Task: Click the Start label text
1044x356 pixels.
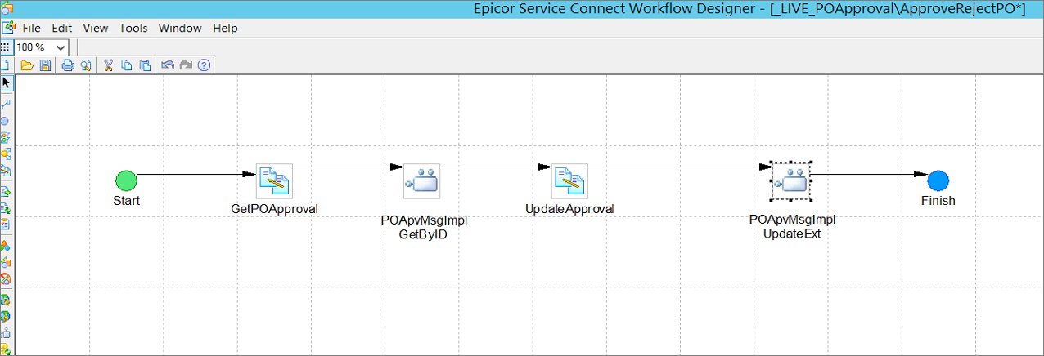Action: pos(126,201)
